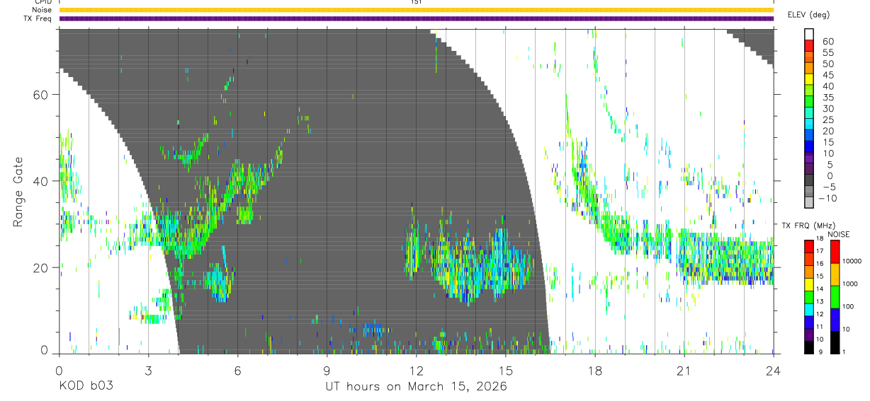Click the ELEV legend value '-10'
This screenshot has height=401, width=870.
(829, 198)
